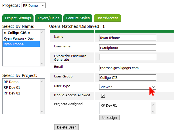This screenshot has height=139, width=179.
Task: Switch to the Project Settings tab
Action: pos(18,18)
